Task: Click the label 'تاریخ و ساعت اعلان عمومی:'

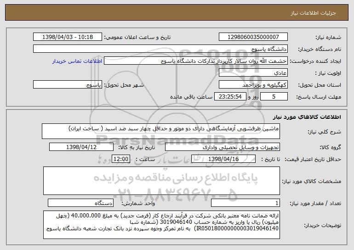Action: [x=137, y=38]
